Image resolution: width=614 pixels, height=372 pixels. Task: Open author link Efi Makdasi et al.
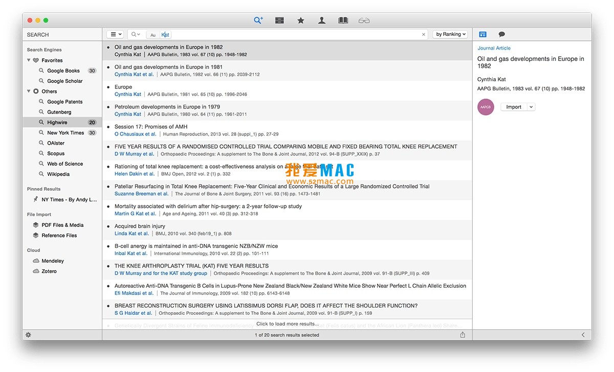click(134, 293)
